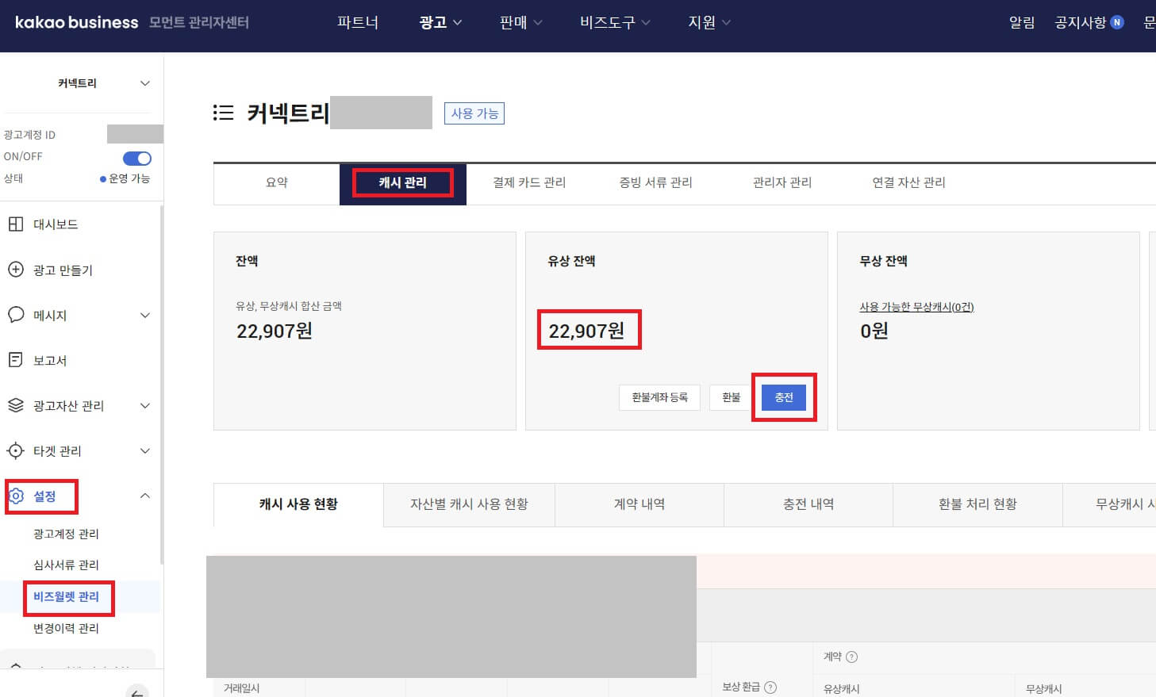
Task: Click the kakao business logo
Action: 74,22
